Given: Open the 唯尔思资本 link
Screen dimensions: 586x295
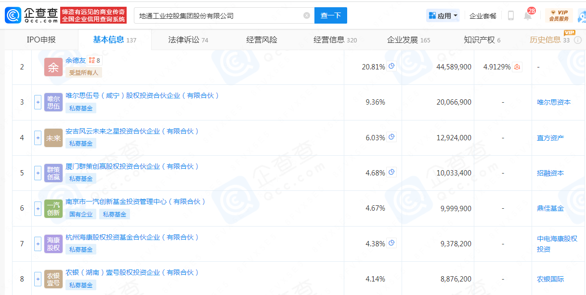Looking at the screenshot, I should pos(554,102).
